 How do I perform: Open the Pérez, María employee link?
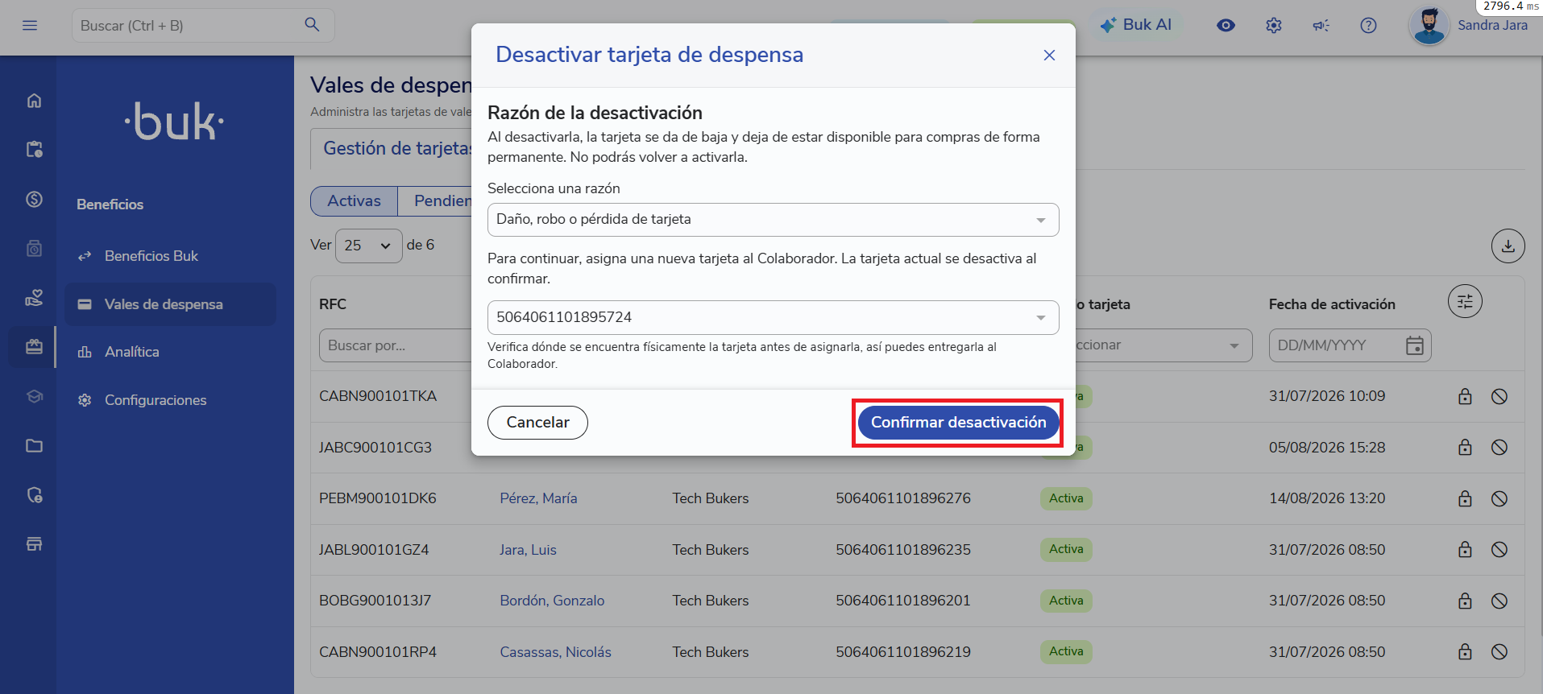pyautogui.click(x=538, y=498)
